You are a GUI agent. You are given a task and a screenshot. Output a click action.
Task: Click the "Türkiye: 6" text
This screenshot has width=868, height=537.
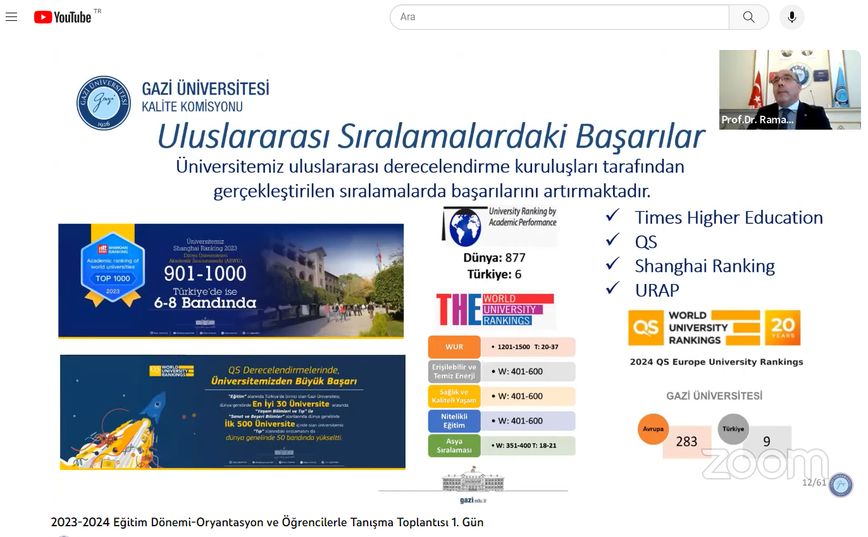click(x=495, y=275)
